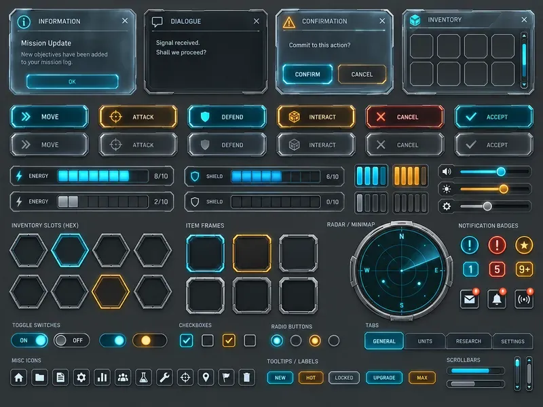Turn off the ON toggle switch
Screen dimensions: 543x407
(30, 341)
